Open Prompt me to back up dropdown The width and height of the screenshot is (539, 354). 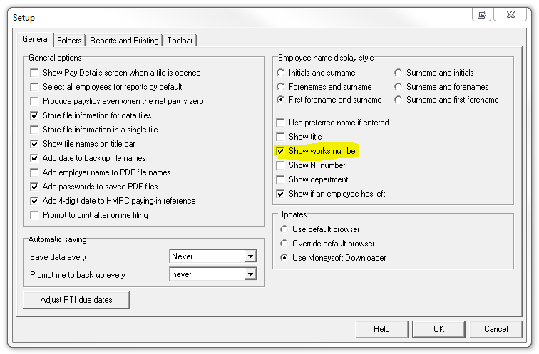click(x=250, y=274)
